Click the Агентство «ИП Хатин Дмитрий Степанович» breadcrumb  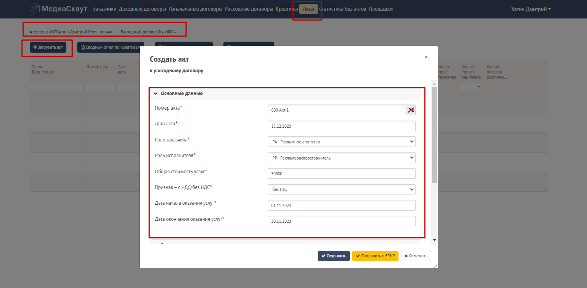71,31
